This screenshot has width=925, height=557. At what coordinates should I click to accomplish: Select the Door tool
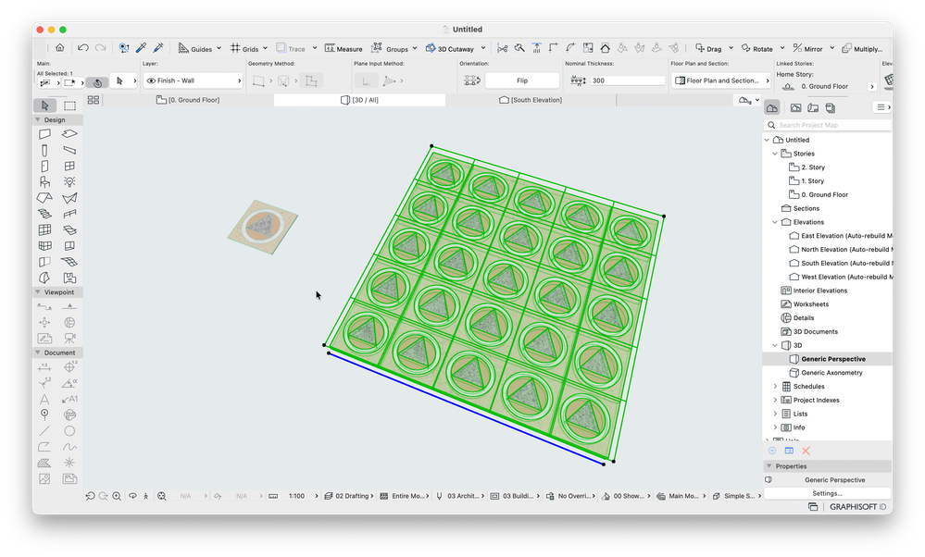44,167
